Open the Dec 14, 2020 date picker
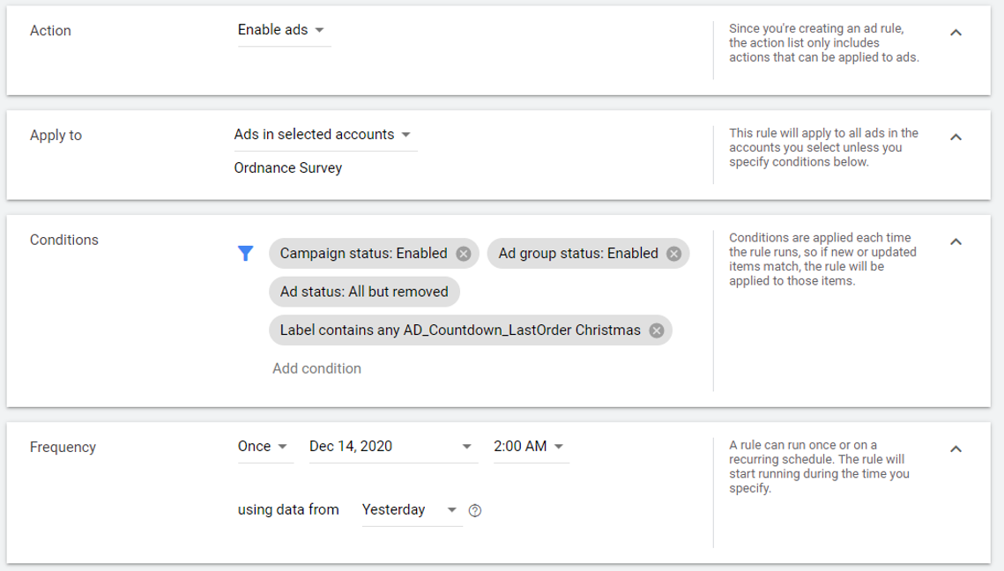 (392, 446)
